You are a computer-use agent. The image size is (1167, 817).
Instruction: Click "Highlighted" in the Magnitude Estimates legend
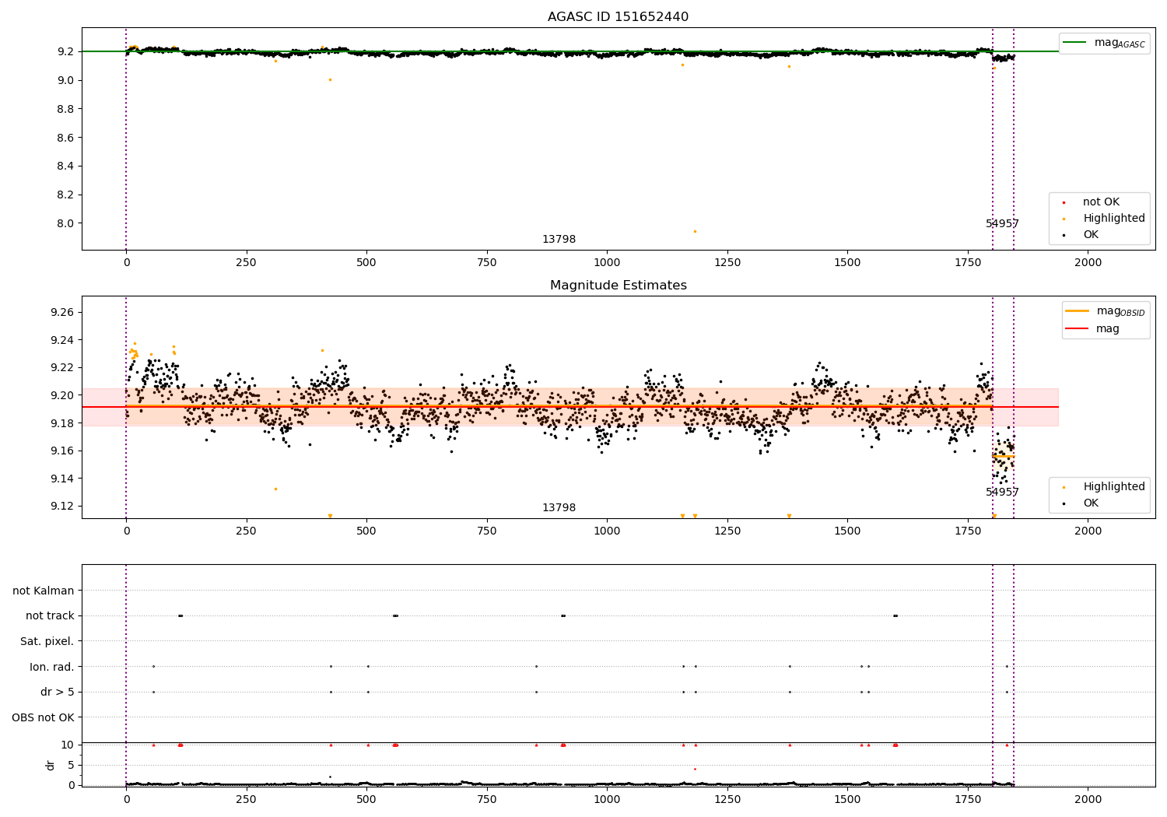1113,486
